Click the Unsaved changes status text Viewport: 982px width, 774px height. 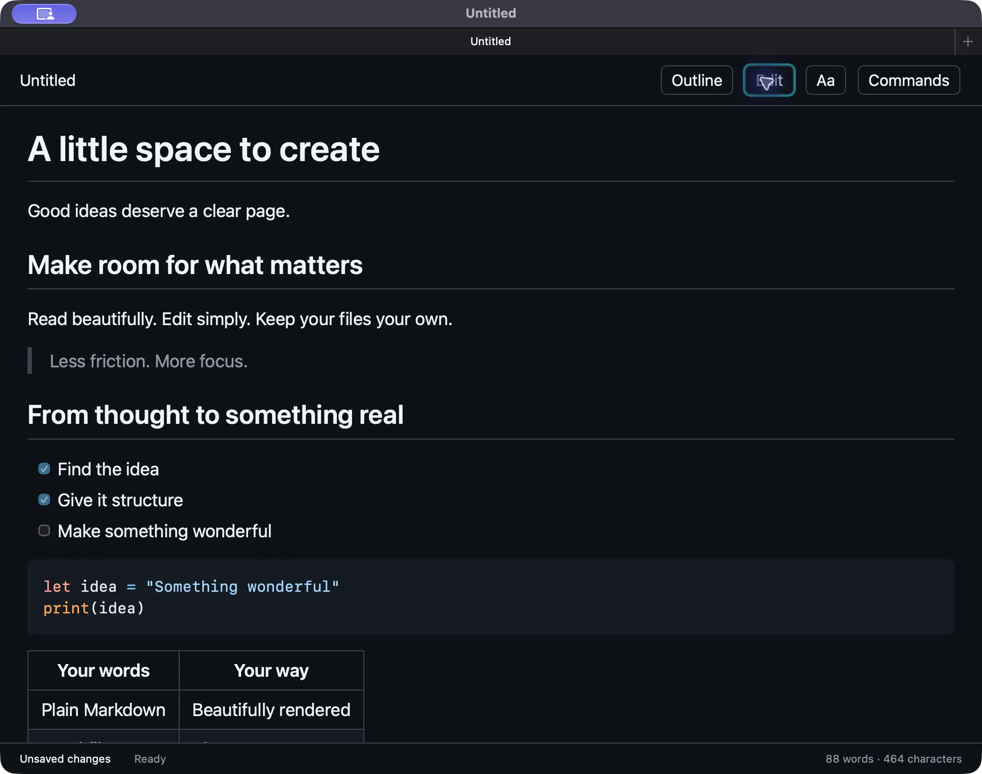pos(65,759)
